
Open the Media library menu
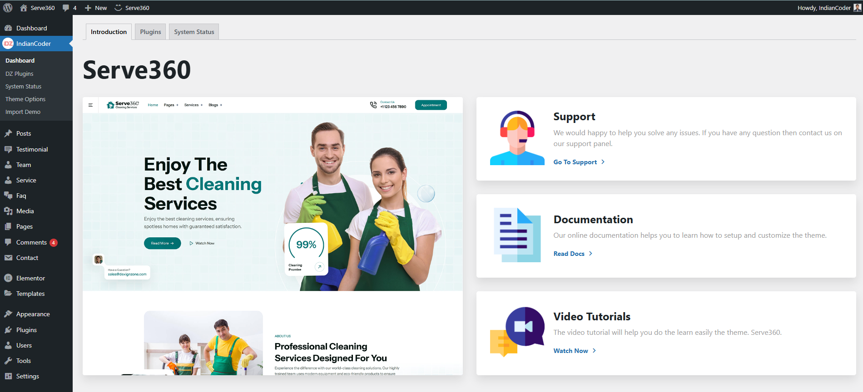(x=25, y=211)
